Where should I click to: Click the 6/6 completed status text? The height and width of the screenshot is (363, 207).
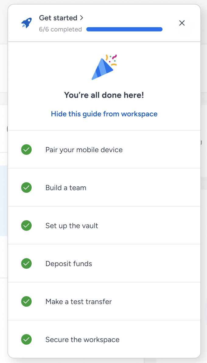tap(60, 29)
